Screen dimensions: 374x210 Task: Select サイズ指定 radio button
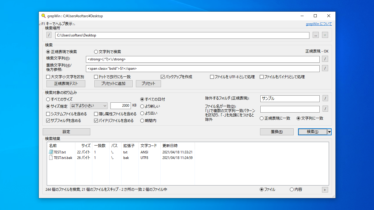click(x=57, y=106)
